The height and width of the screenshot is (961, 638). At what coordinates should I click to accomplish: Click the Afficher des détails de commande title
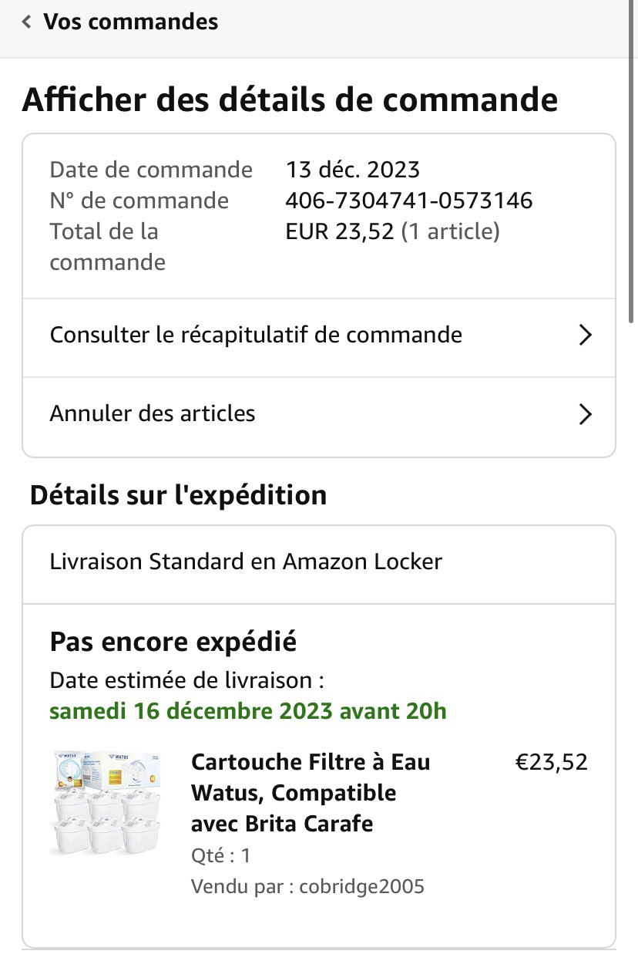coord(290,101)
